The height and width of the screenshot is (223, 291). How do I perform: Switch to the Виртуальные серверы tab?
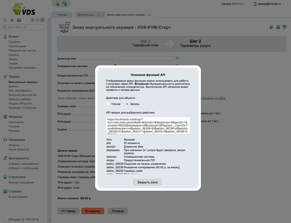87,15
